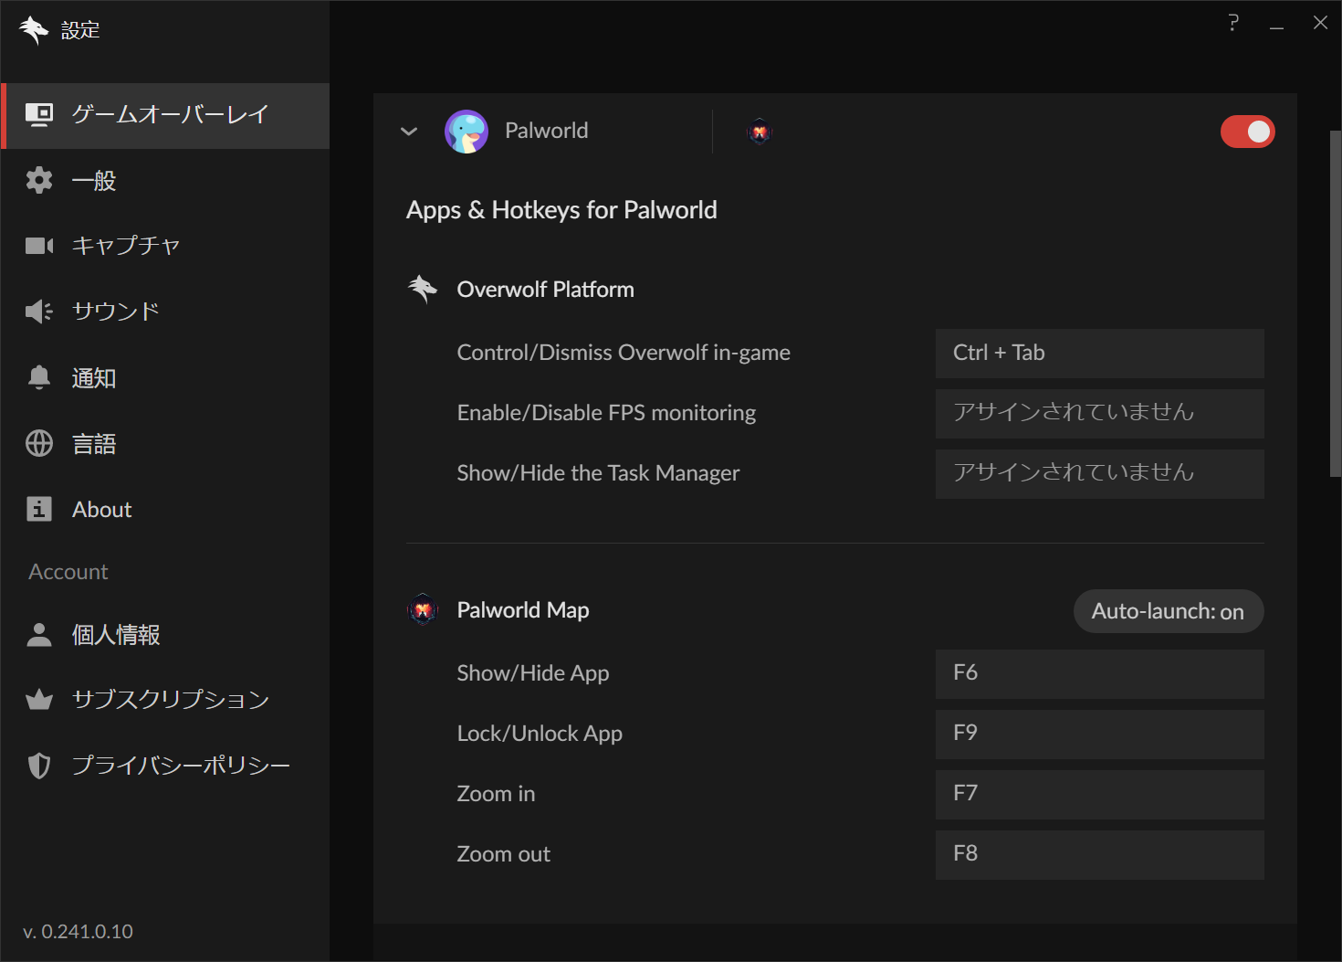The width and height of the screenshot is (1342, 962).
Task: Assign hotkey for Enable/Disable FPS monitoring
Action: click(x=1100, y=414)
